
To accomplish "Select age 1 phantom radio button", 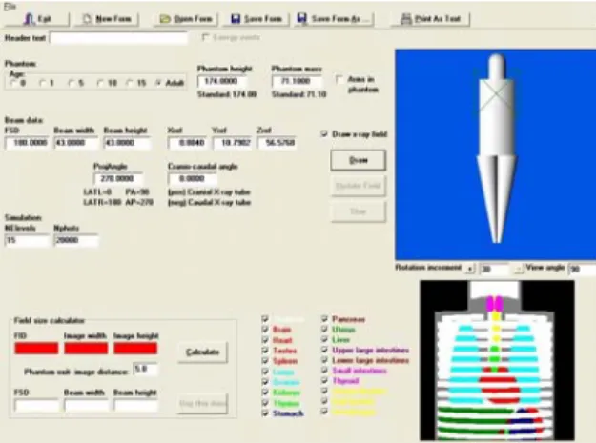I will coord(43,83).
